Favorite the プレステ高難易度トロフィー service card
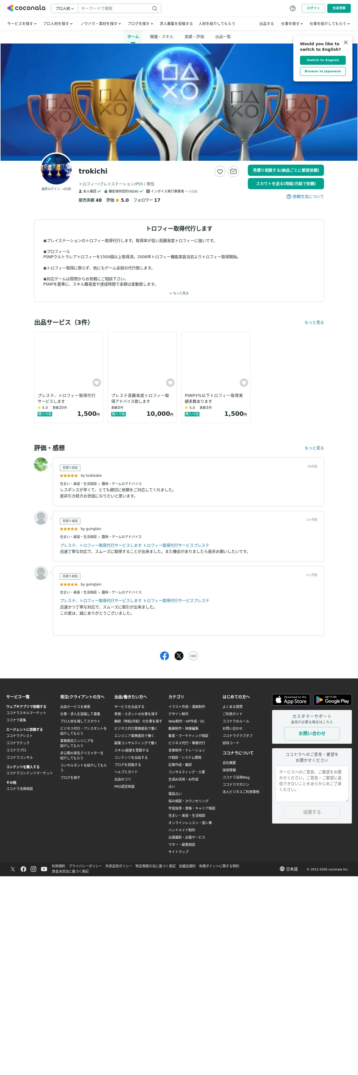The image size is (358, 1075). pos(170,383)
